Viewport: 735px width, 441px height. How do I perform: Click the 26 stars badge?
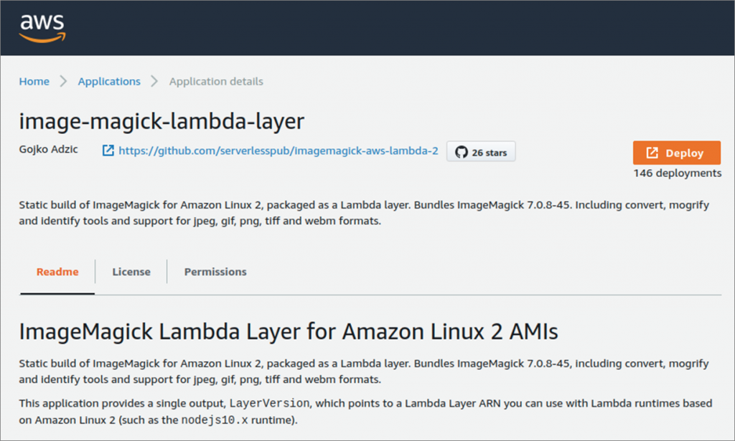click(x=481, y=151)
